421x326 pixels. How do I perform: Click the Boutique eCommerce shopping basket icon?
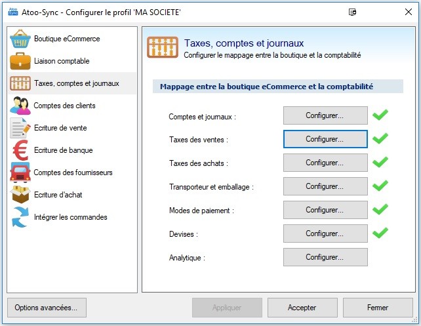coord(20,39)
